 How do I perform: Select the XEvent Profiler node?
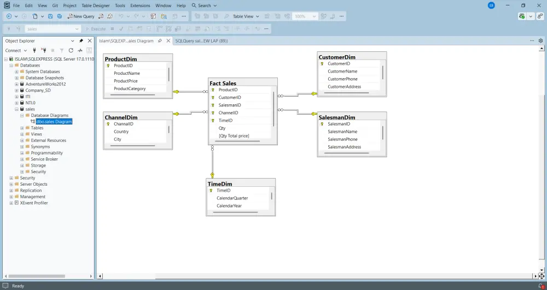pos(34,203)
